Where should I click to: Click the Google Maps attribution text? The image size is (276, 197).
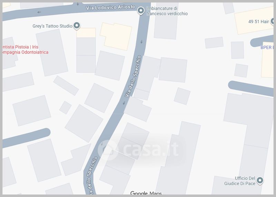(x=146, y=193)
